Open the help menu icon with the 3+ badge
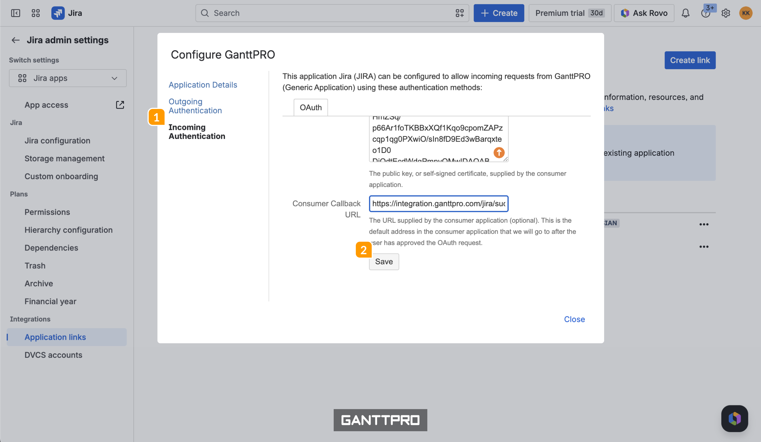 click(x=706, y=13)
